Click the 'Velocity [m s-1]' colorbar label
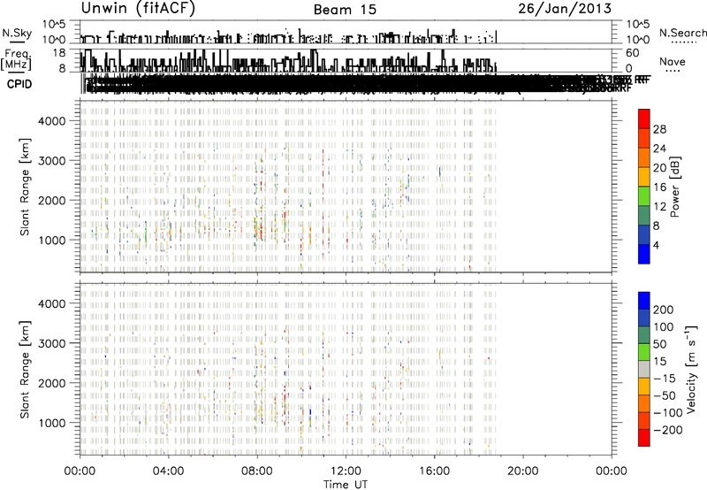 (x=690, y=369)
